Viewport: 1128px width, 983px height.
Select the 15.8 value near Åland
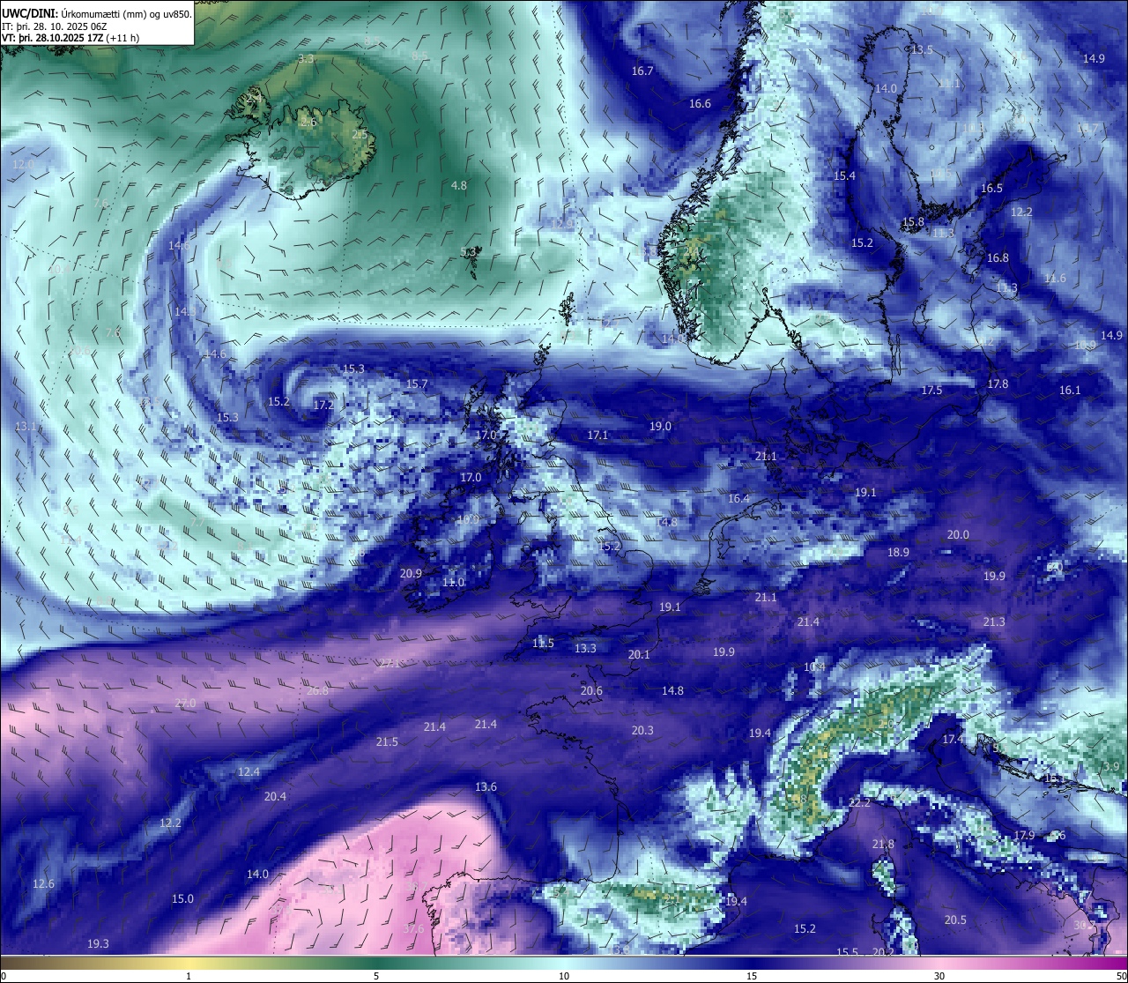click(913, 222)
